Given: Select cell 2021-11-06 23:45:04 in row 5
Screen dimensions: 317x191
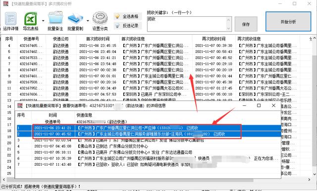Looking at the screenshot, I should [x=98, y=51].
